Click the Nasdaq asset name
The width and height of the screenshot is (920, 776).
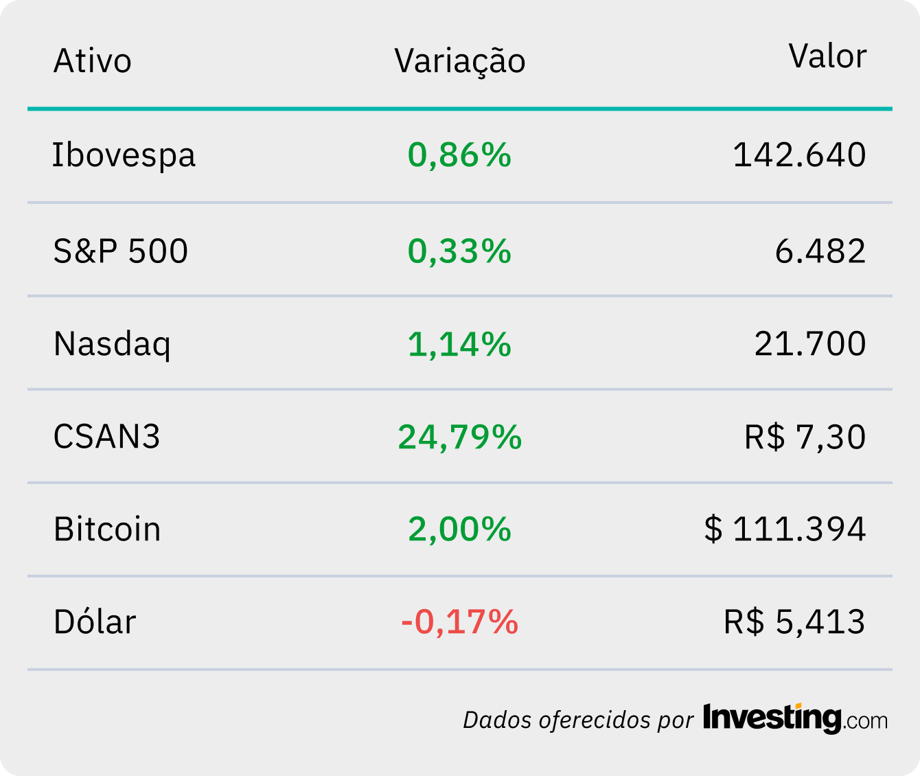(112, 344)
